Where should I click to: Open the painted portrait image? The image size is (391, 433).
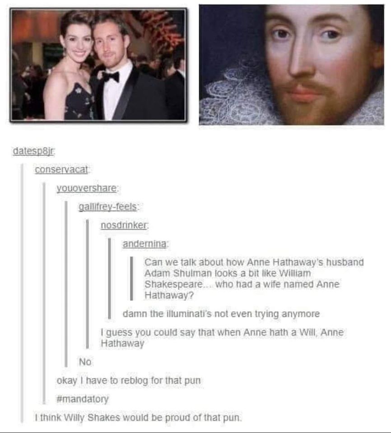coord(292,65)
